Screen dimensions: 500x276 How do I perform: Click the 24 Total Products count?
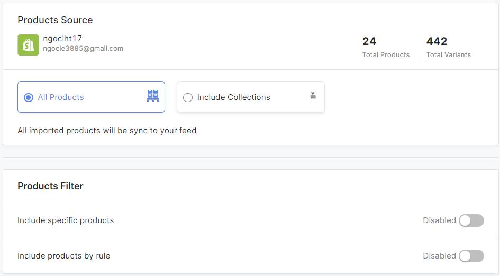click(x=369, y=41)
